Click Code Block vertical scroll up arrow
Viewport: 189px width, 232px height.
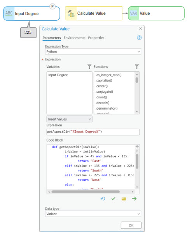point(137,151)
